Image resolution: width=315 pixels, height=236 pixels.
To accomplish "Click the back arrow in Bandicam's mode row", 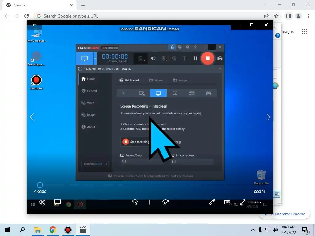I will pyautogui.click(x=125, y=93).
